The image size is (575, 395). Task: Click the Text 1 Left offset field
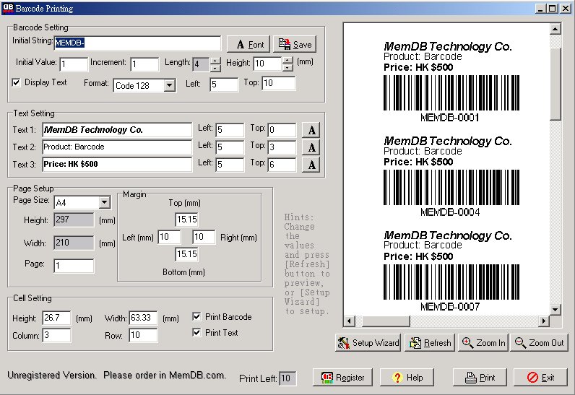[x=230, y=130]
